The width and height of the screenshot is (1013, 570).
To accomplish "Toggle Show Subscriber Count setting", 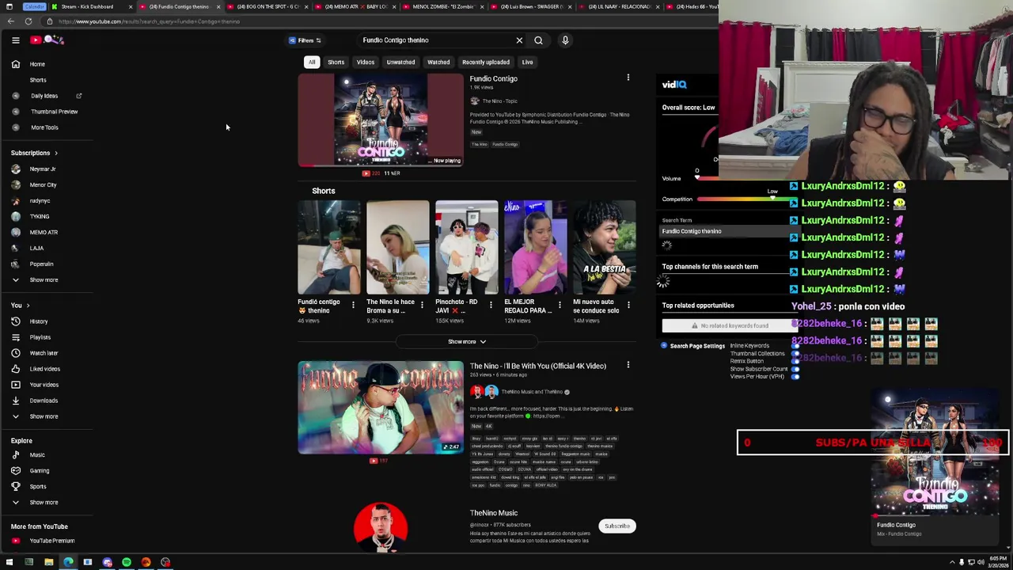I will click(795, 369).
